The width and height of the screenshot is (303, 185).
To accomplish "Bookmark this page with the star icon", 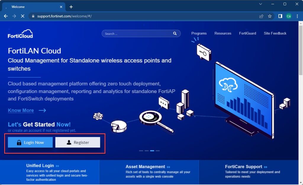I will click(270, 16).
